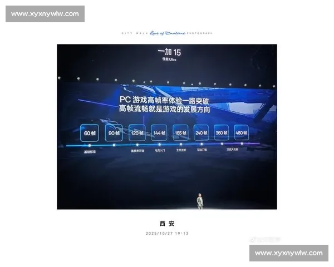Click the '165 帧' frame-rate box
The image size is (334, 267).
180,132
